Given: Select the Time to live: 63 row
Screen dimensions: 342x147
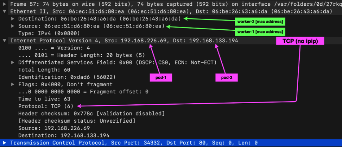Looking at the screenshot, I should pos(44,99).
